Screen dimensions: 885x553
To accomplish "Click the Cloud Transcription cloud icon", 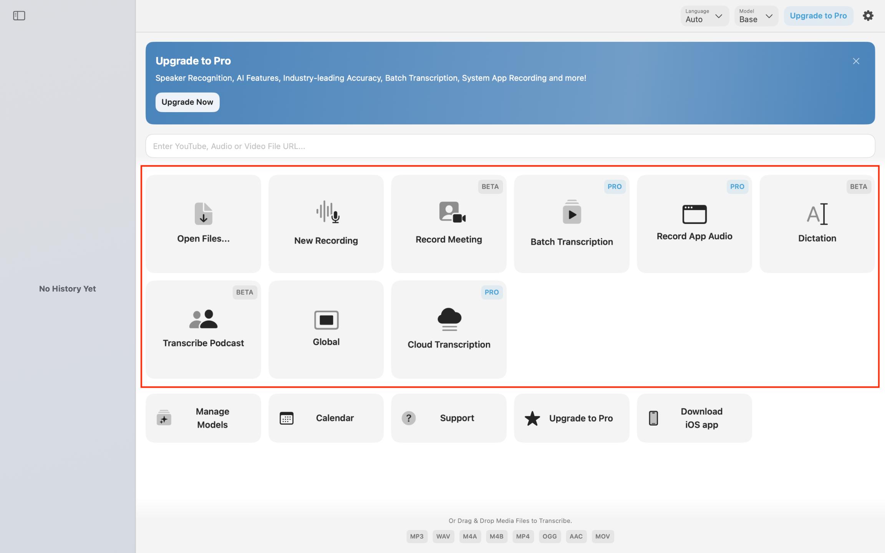I will pos(449,319).
